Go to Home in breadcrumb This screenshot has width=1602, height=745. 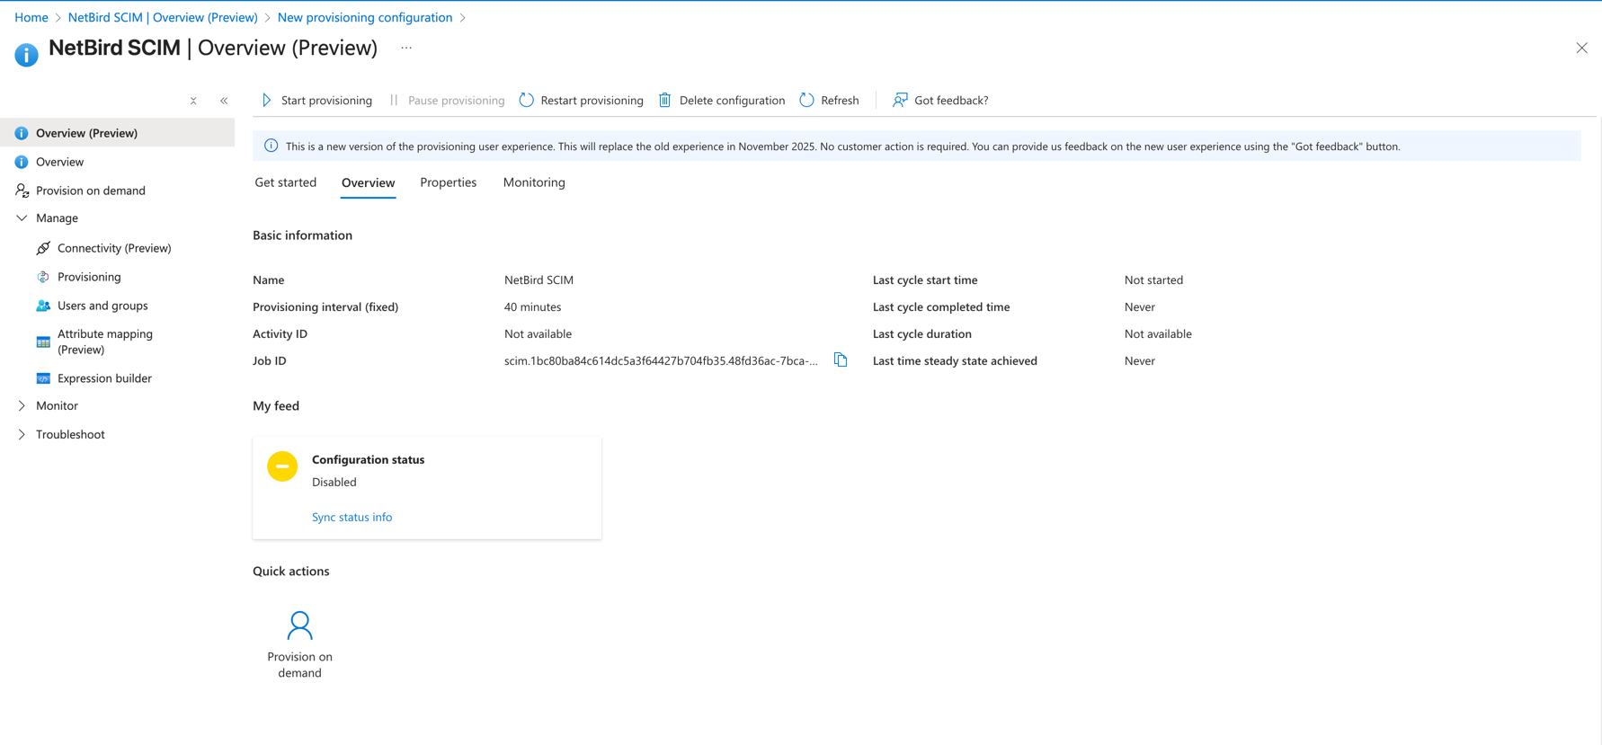[x=31, y=17]
